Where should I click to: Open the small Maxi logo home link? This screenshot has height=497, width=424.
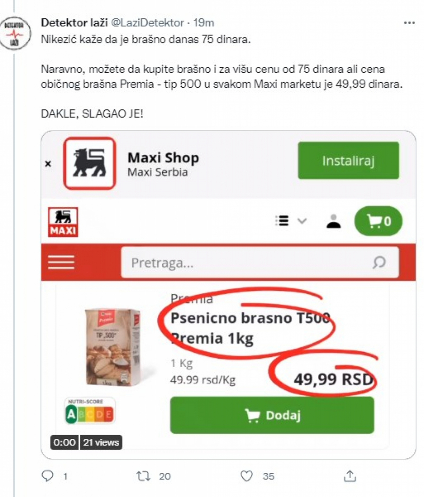tap(63, 222)
